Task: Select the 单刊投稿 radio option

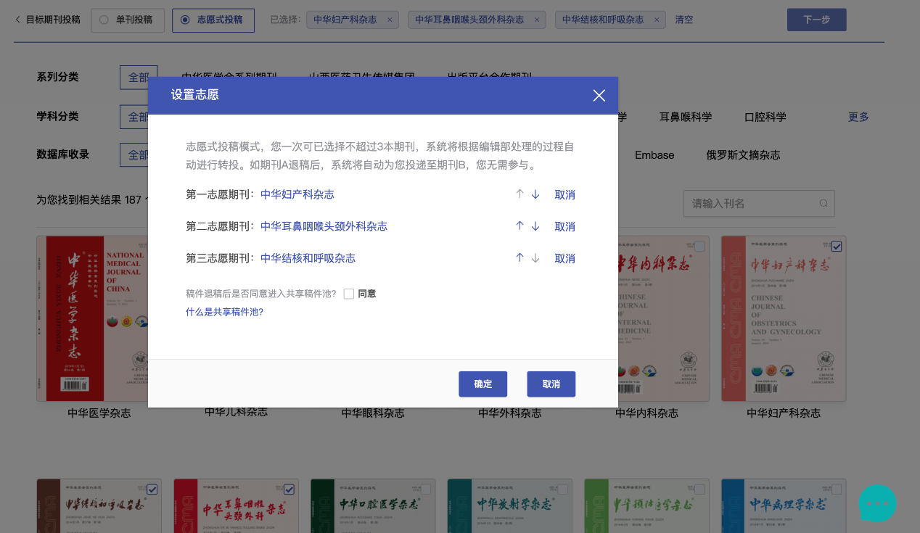Action: 104,20
